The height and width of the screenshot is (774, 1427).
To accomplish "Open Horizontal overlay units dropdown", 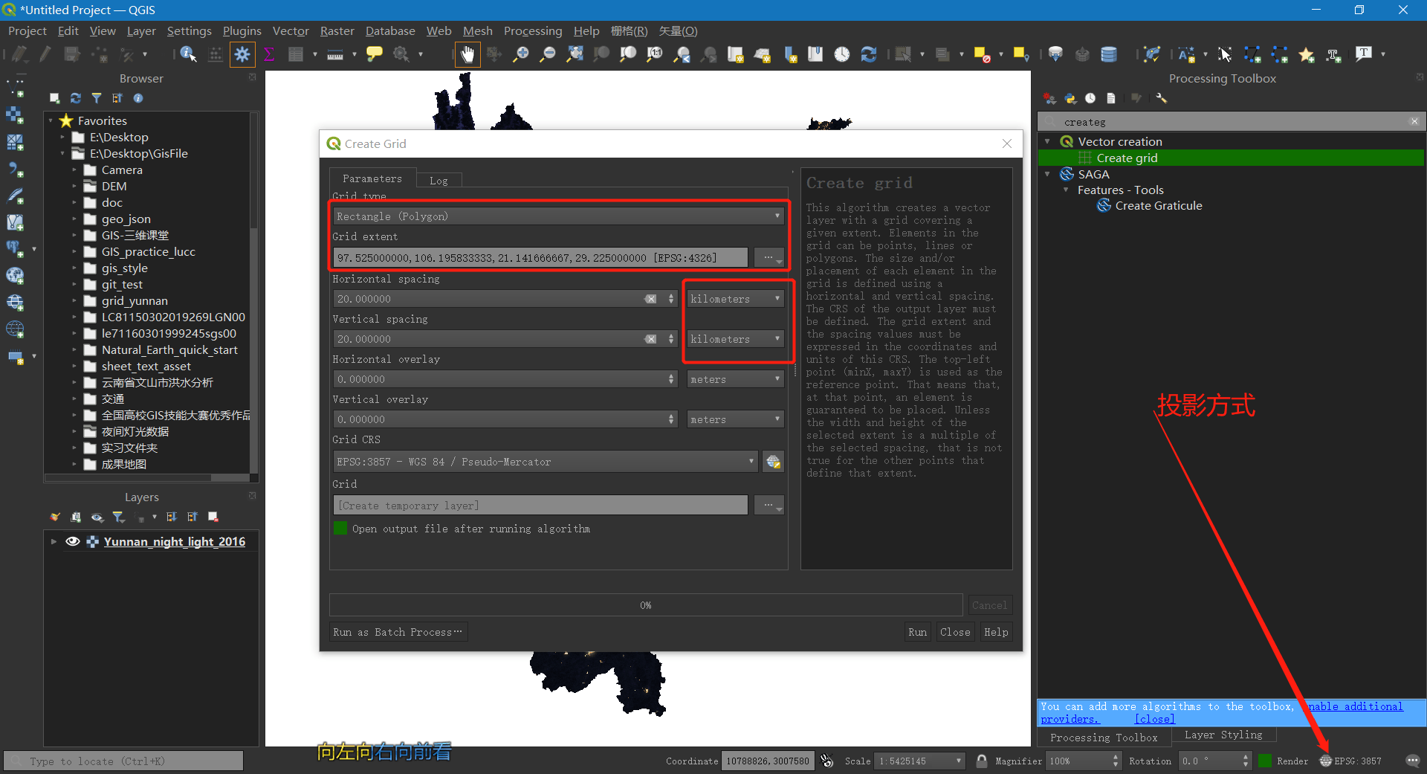I will (735, 379).
